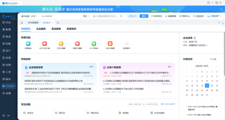
Task: Click the blue 激活 button
Action: point(144,16)
